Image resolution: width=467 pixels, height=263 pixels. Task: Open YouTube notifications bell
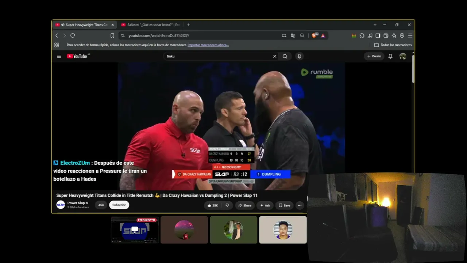point(390,56)
